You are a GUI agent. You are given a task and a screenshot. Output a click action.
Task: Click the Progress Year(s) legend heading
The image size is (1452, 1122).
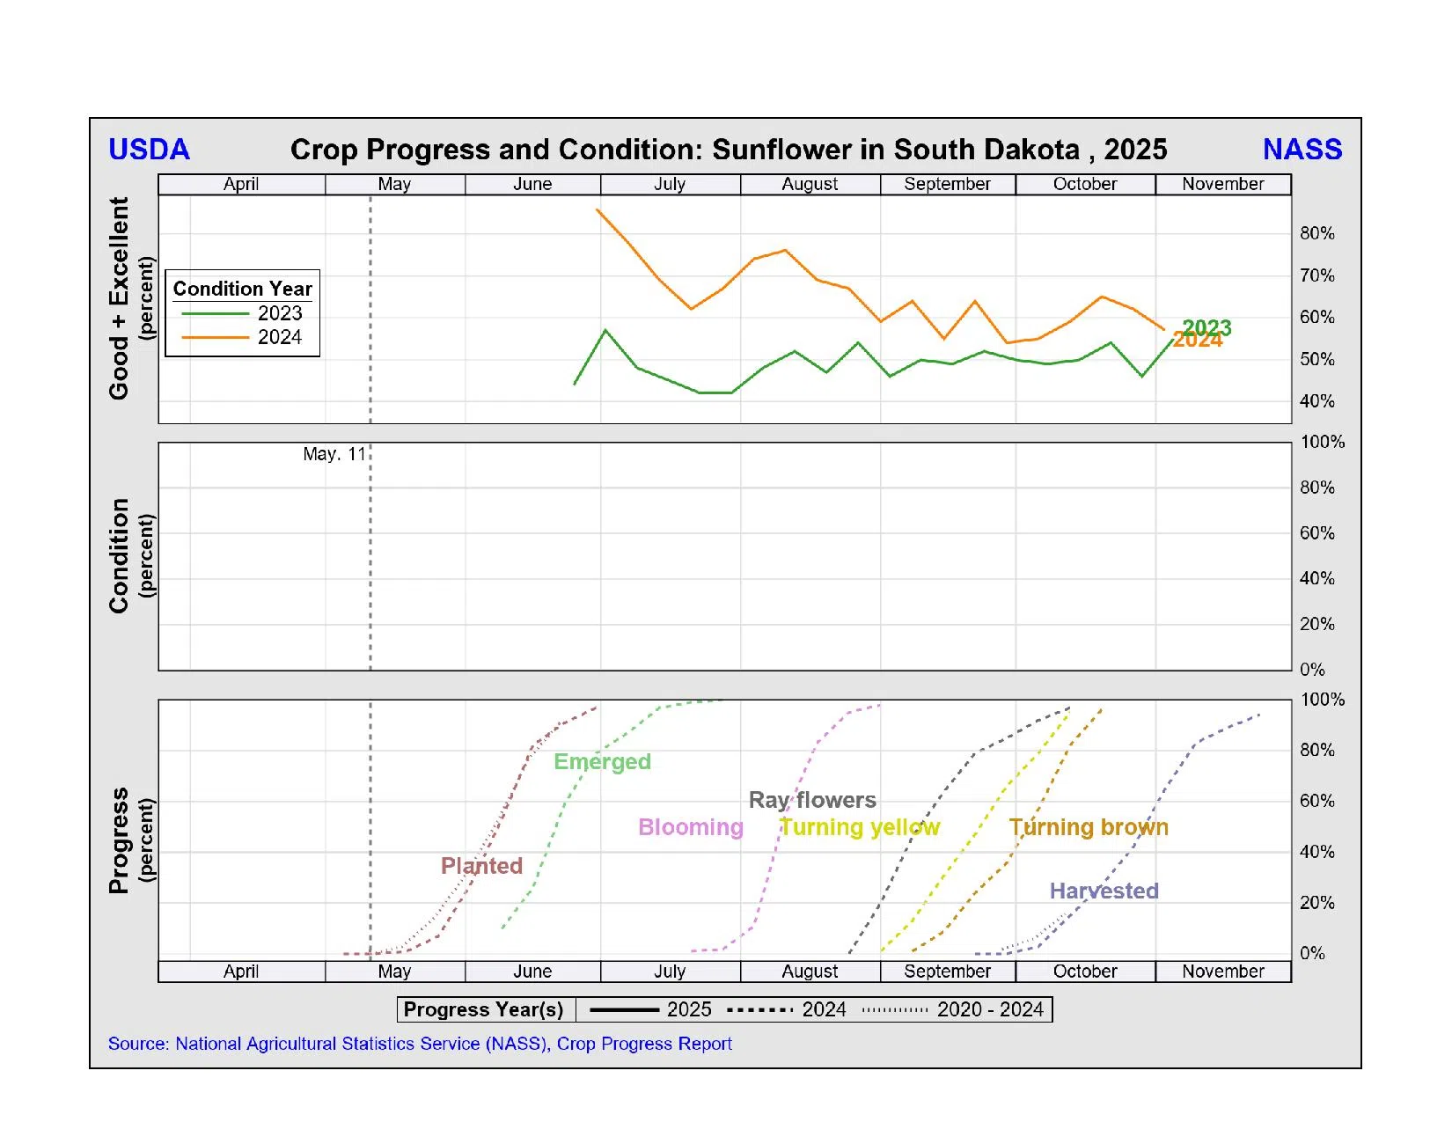click(483, 1009)
